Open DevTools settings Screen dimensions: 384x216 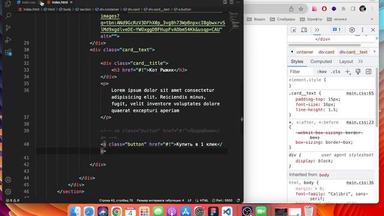point(352,30)
